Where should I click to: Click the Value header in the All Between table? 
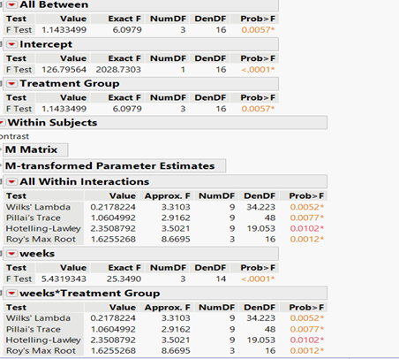pos(73,19)
